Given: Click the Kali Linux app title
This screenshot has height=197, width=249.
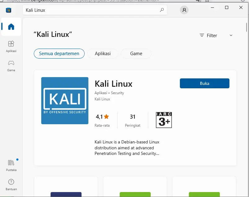Looking at the screenshot, I should tap(113, 84).
